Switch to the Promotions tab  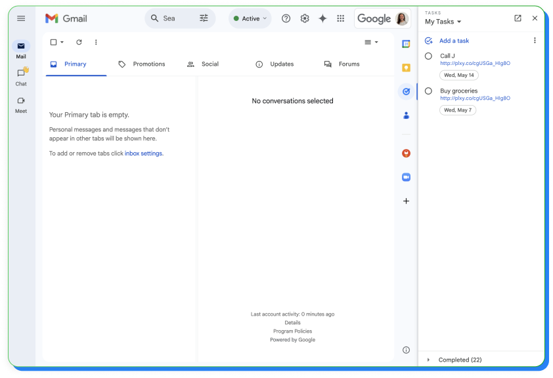point(148,64)
